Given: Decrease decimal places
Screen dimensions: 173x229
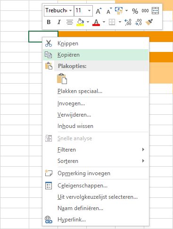Looking at the screenshot, I should [x=138, y=22].
